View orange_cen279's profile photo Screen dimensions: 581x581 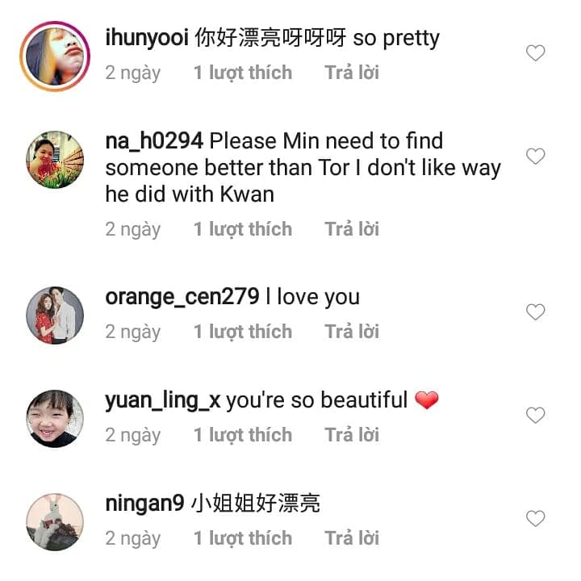(55, 315)
